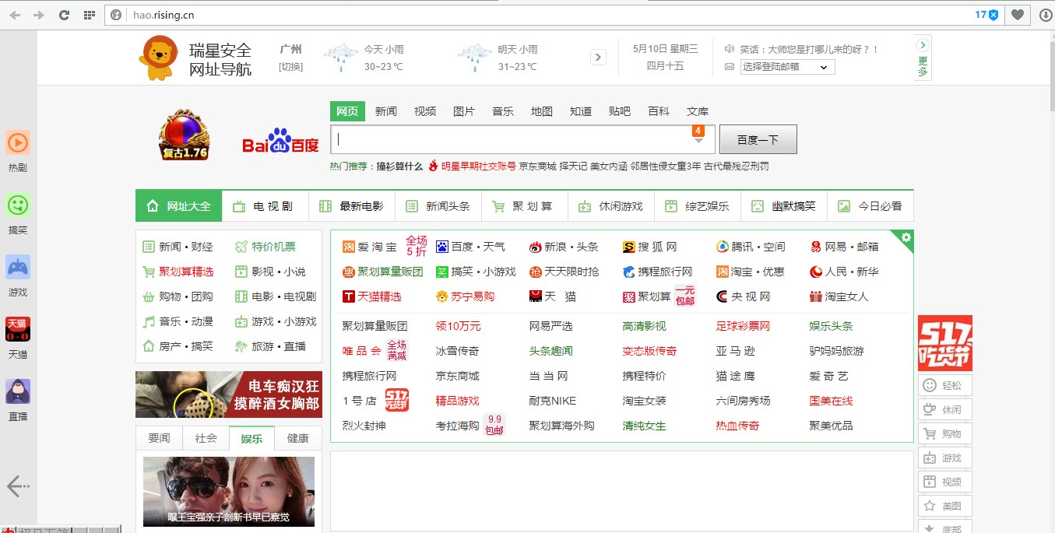Expand the 更多 panel at top right

tap(923, 58)
